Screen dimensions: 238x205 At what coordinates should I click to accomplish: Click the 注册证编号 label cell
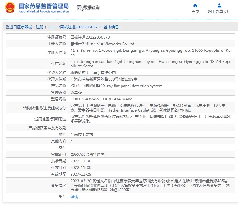pos(57,37)
